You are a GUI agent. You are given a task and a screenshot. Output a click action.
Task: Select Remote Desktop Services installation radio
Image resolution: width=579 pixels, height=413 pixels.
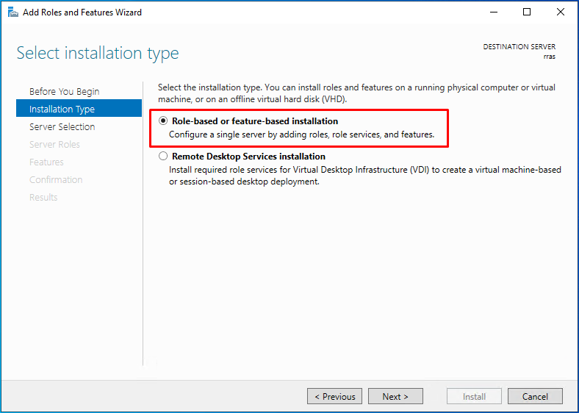pyautogui.click(x=163, y=157)
